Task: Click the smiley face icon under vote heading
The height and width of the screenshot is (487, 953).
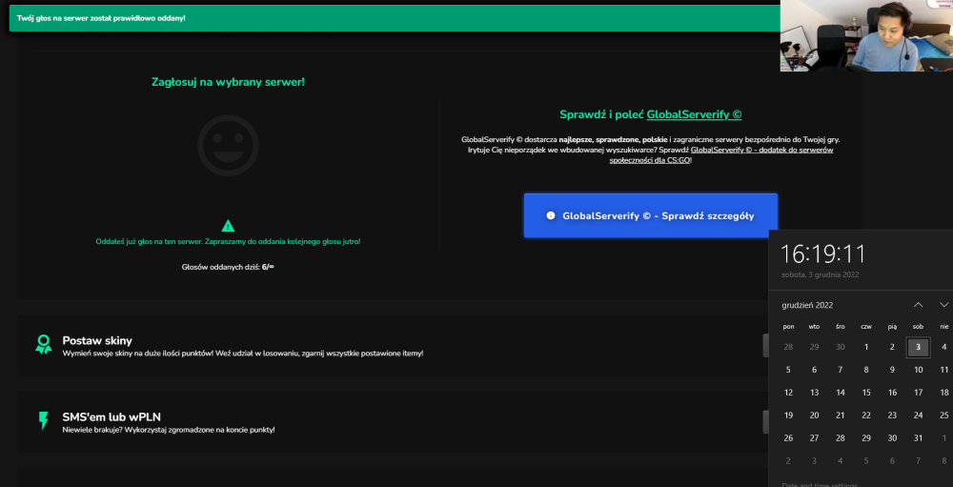Action: [x=228, y=146]
